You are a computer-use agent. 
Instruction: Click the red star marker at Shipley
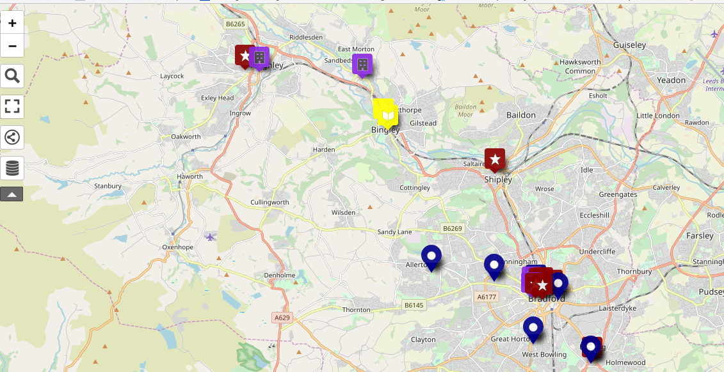point(494,159)
